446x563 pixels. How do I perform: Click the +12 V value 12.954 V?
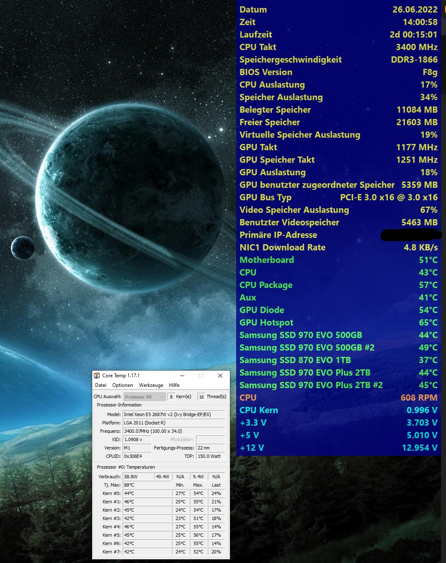tap(419, 448)
